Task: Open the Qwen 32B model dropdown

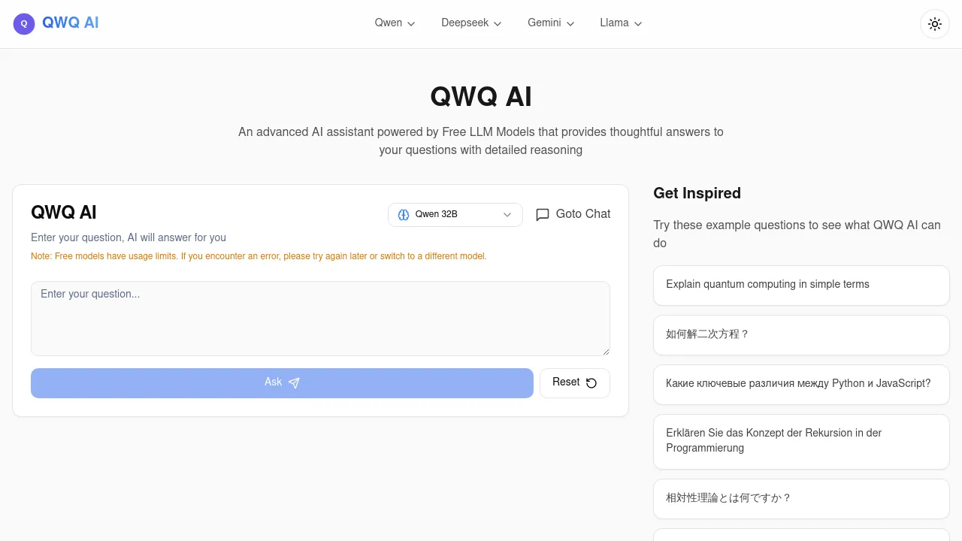Action: 455,214
